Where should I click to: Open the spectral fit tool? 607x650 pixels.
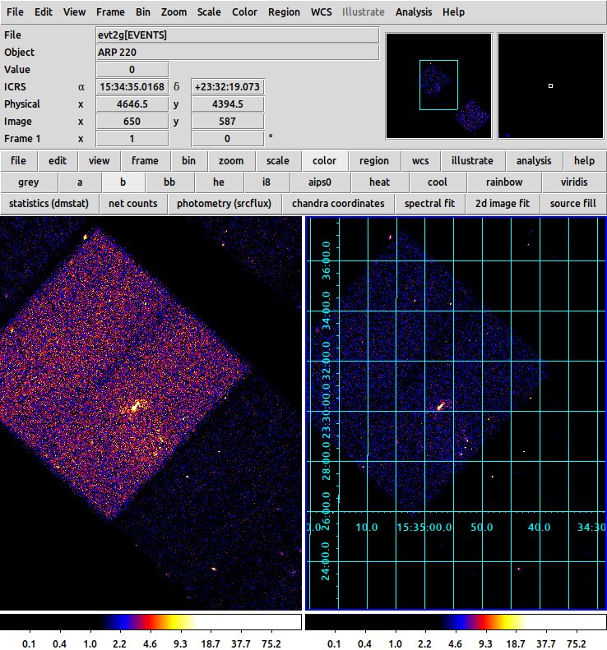430,204
